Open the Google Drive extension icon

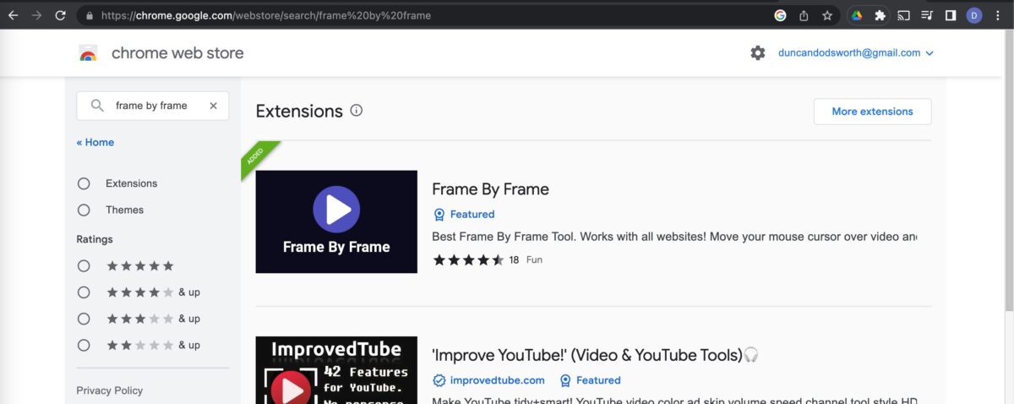point(856,15)
